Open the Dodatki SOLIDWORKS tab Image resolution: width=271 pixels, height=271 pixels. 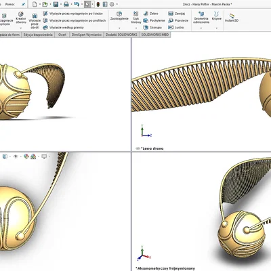click(x=121, y=35)
